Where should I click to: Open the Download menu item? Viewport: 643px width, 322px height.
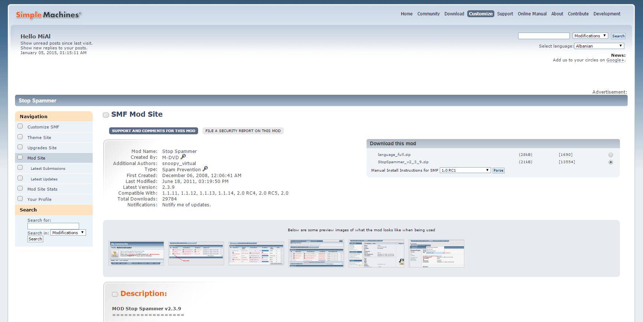[x=454, y=14]
